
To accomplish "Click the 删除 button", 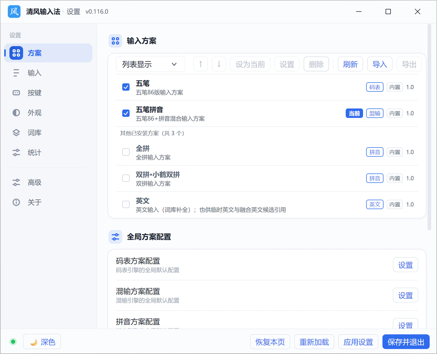I will point(316,64).
